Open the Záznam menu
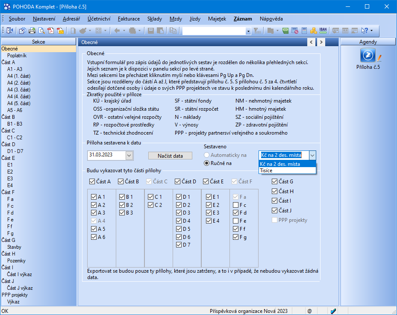397x315 pixels. point(243,19)
